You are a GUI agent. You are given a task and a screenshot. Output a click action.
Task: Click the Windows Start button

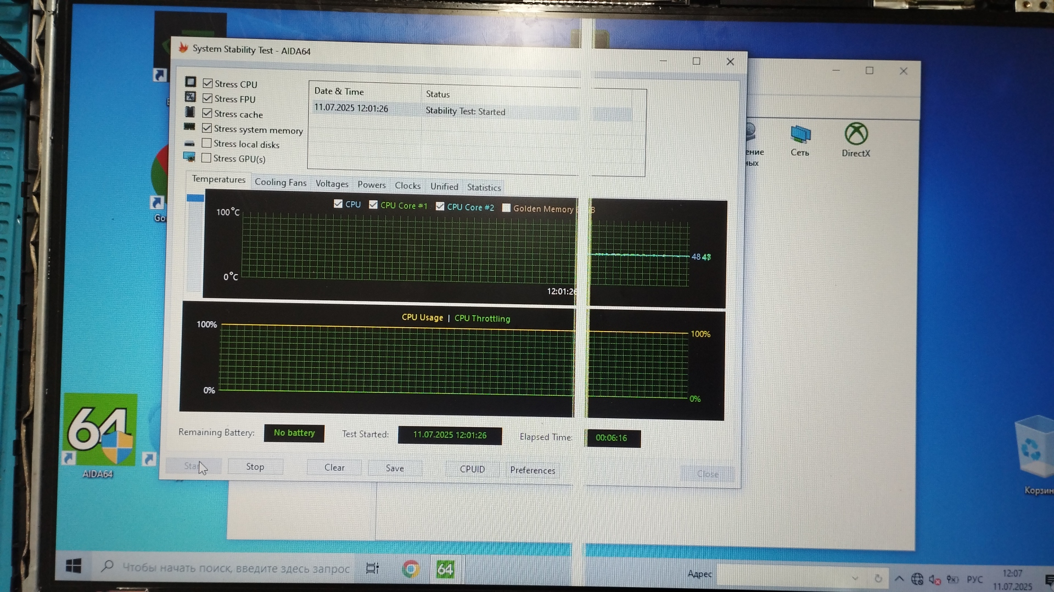(x=74, y=566)
